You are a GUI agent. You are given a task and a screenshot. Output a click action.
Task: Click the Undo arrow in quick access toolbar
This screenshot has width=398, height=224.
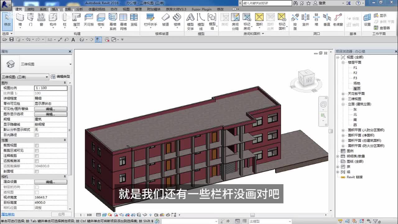pyautogui.click(x=28, y=40)
